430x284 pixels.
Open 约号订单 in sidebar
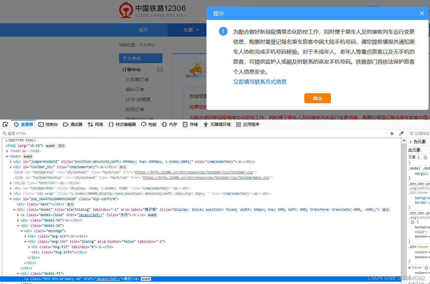135,110
